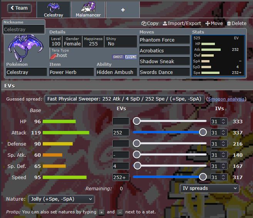Click the Sp. Def. IV stepper arrows
Viewport: 253px width, 218px height.
[x=223, y=166]
